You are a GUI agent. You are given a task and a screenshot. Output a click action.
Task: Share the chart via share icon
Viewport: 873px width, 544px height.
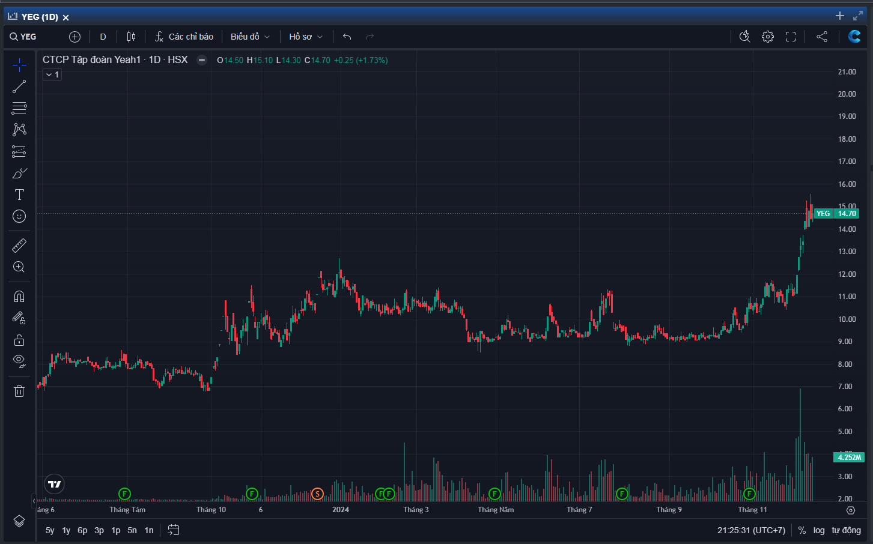tap(822, 37)
